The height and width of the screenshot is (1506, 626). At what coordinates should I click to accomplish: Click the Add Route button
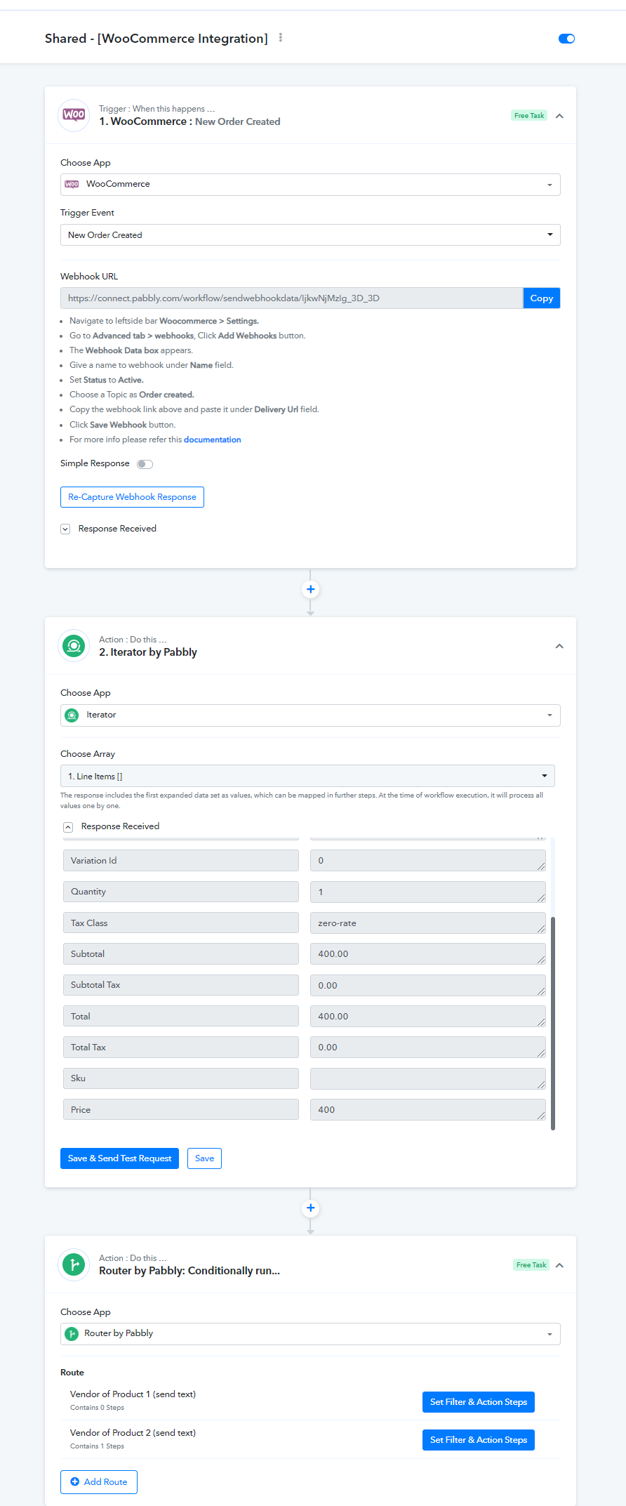pos(99,1482)
